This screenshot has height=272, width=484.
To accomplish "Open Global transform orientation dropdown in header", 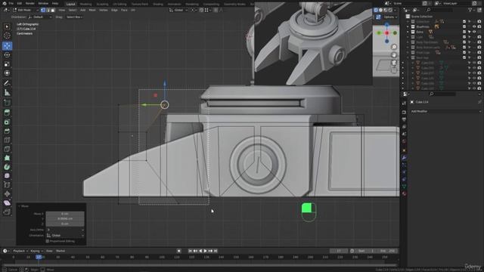I will [x=178, y=10].
